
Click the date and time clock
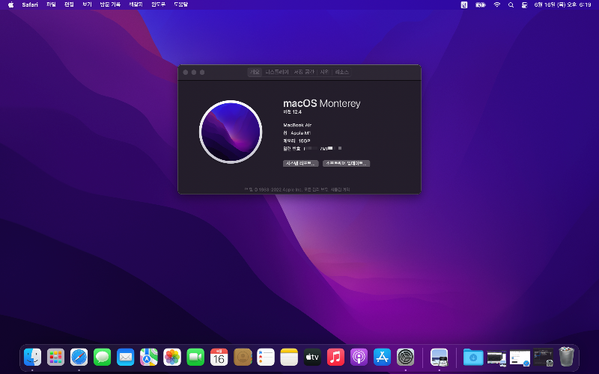562,4
